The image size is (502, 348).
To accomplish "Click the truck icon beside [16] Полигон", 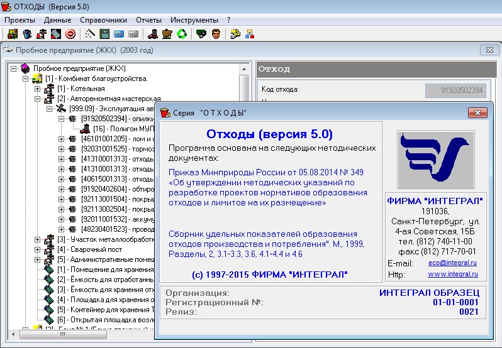I will click(85, 129).
